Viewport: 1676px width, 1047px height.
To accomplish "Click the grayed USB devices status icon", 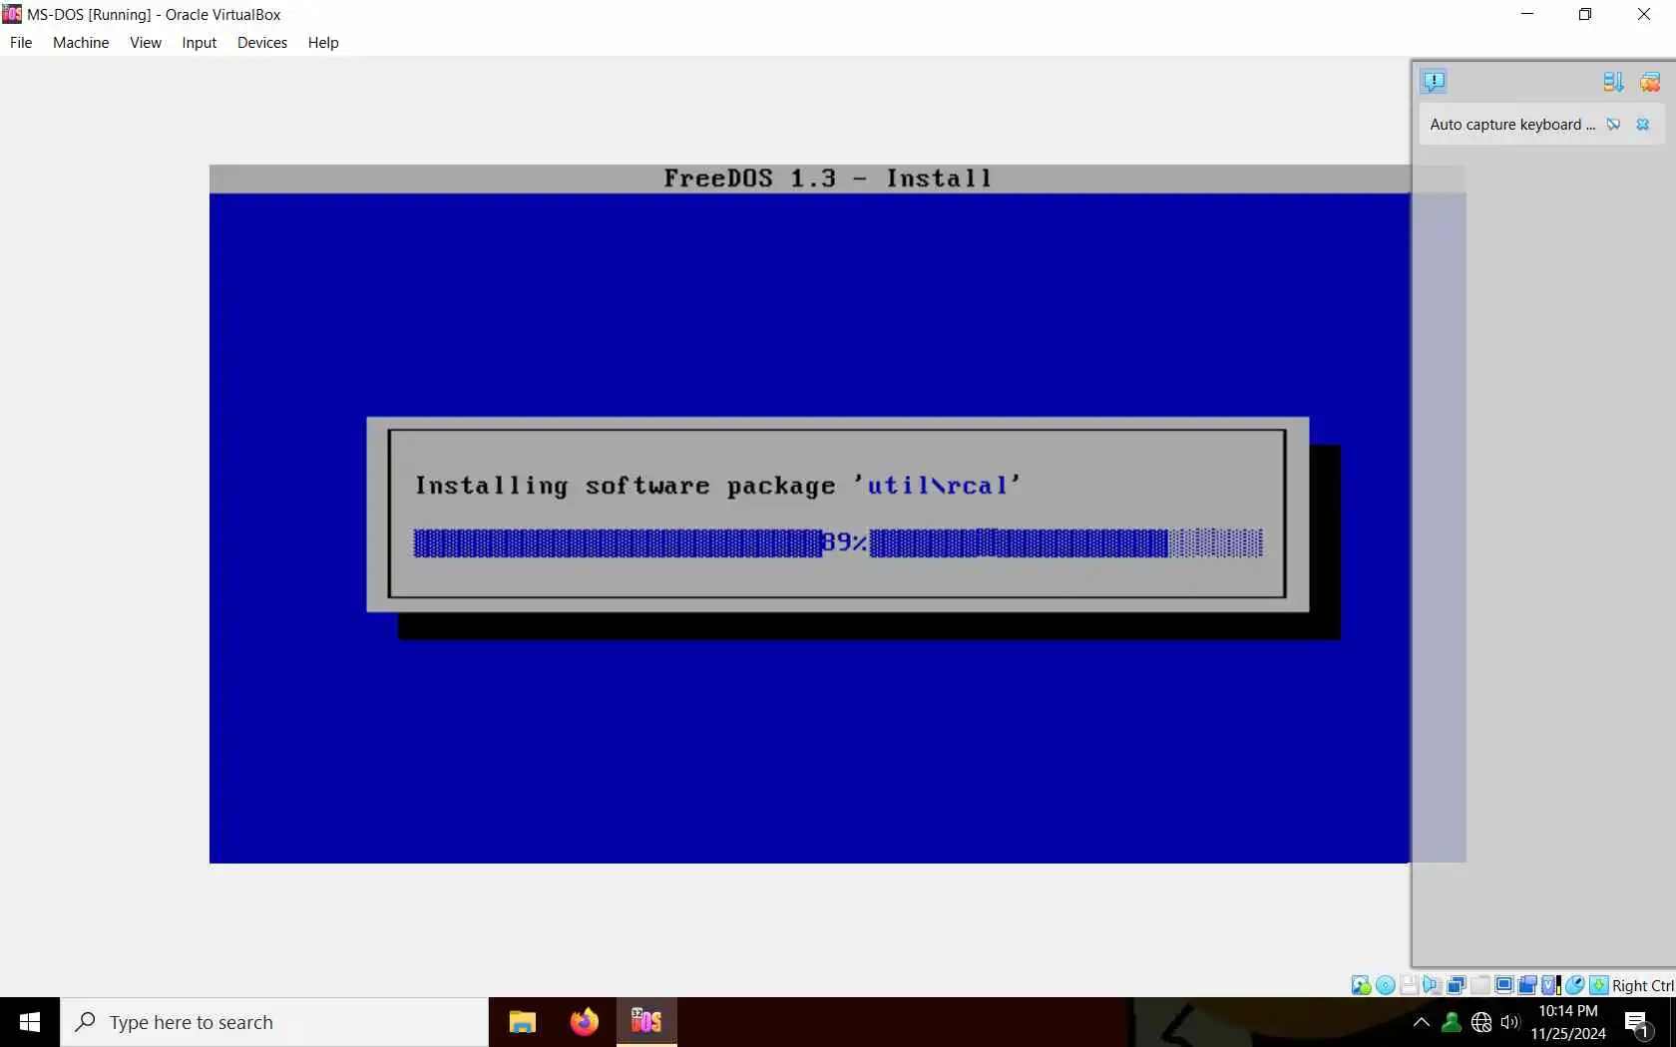I will 1480,985.
